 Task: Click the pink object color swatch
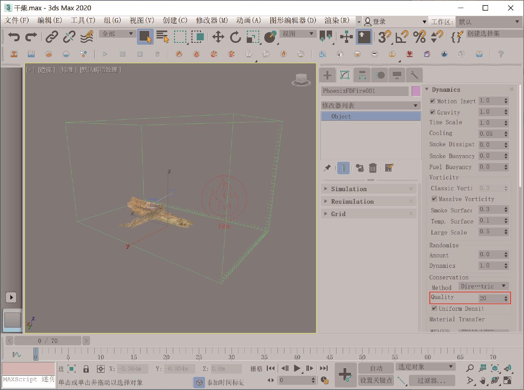pos(416,91)
